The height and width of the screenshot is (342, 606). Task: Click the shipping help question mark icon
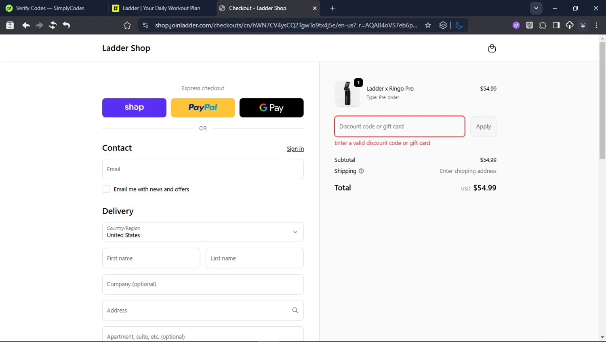(361, 171)
